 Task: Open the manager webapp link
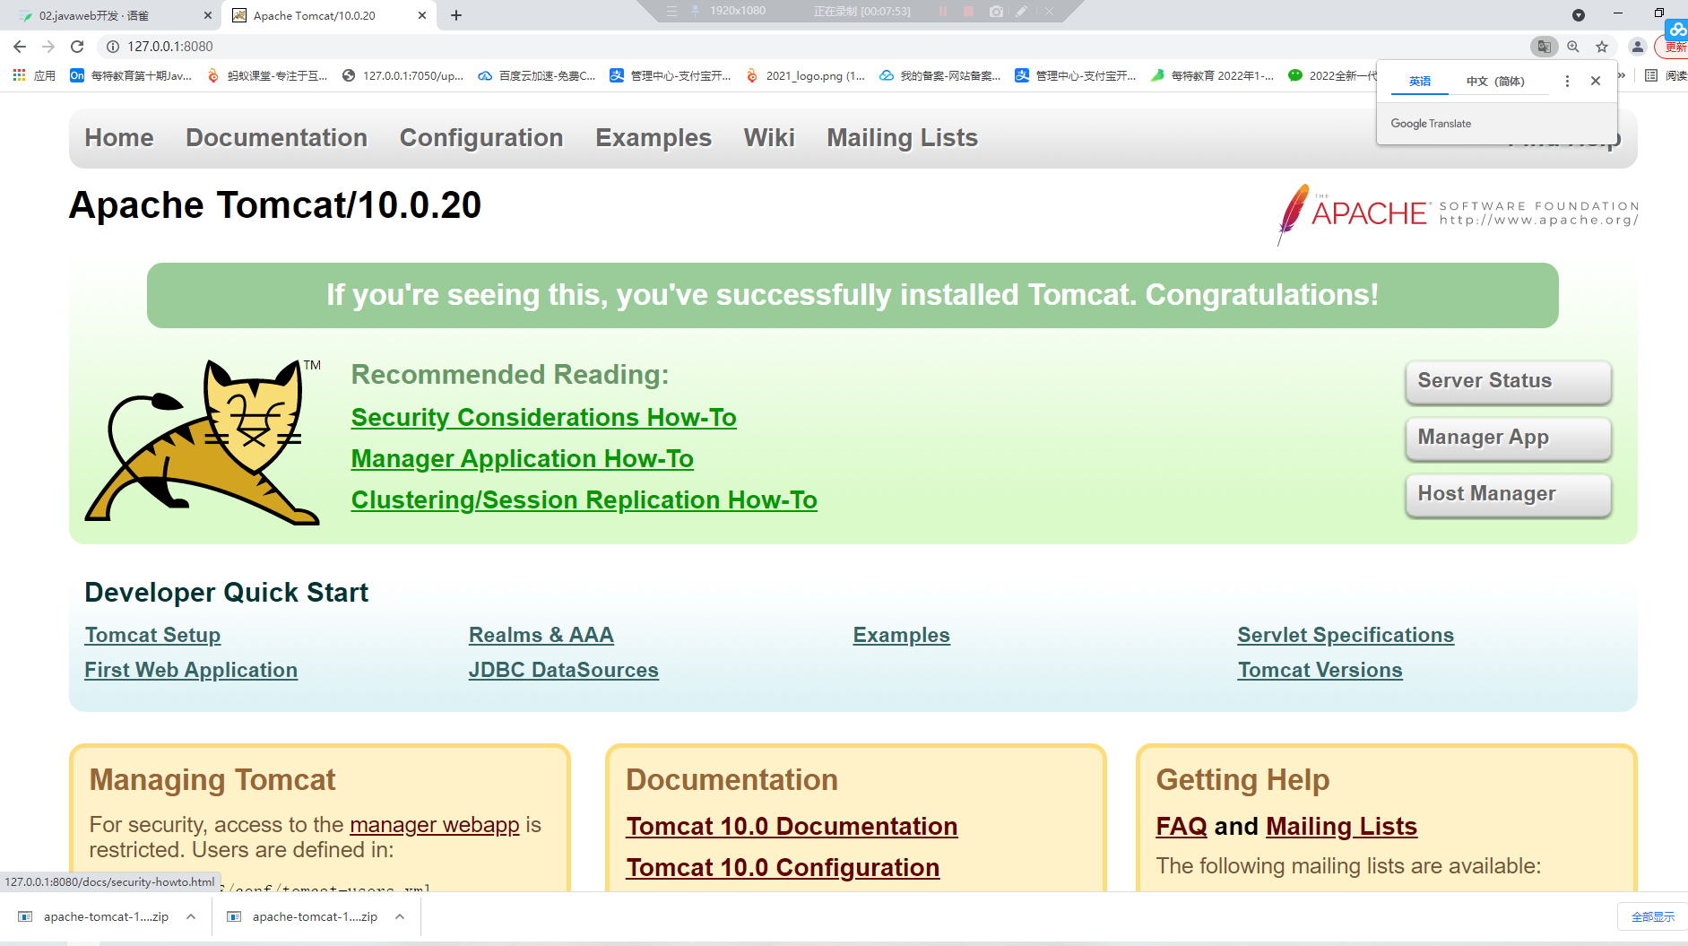pos(434,825)
